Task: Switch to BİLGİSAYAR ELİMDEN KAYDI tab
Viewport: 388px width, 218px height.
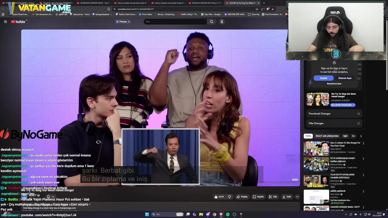Action: pyautogui.click(x=93, y=3)
